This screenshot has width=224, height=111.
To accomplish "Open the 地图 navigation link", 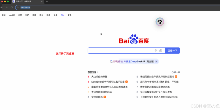I will 20,15.
